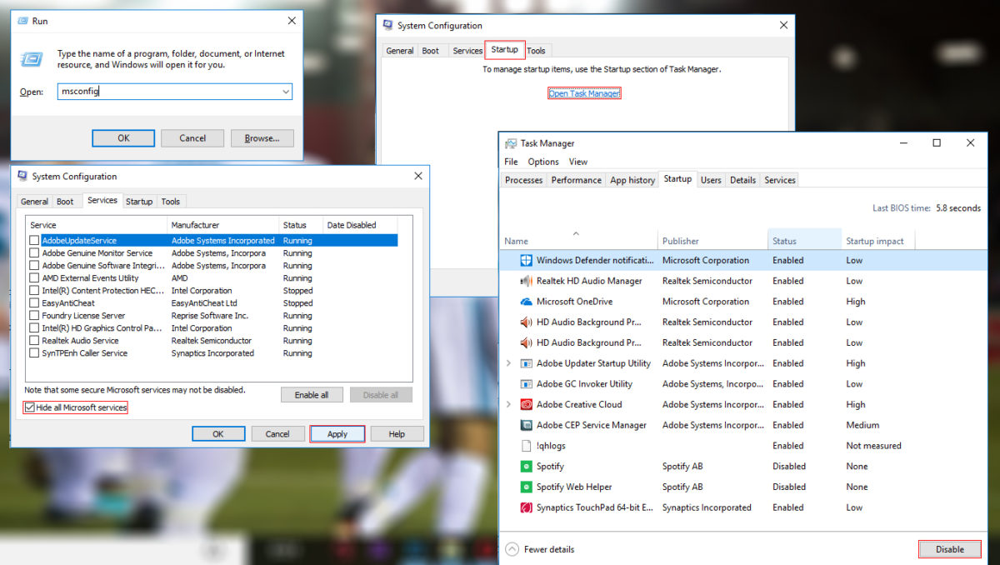Check the AdobeUpdateService checkbox
The image size is (1000, 565).
click(33, 240)
